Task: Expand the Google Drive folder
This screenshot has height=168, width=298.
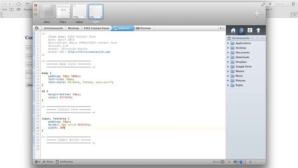Action: pyautogui.click(x=228, y=66)
